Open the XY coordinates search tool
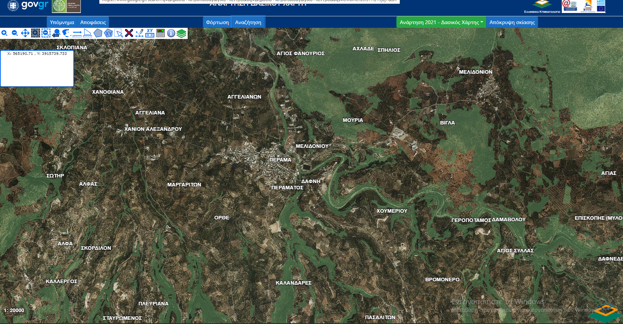The image size is (623, 324). [x=150, y=33]
